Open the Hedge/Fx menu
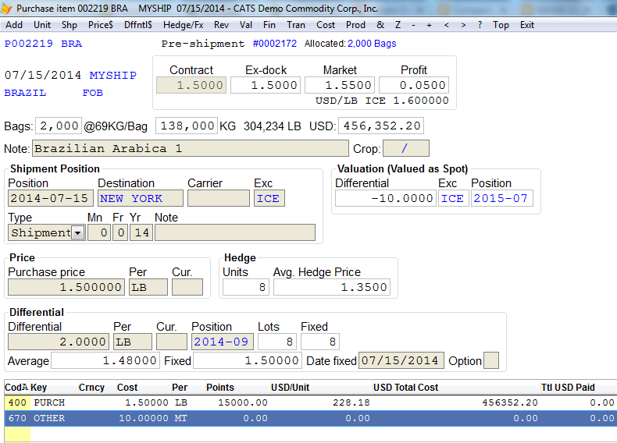617x443 pixels. [x=183, y=25]
